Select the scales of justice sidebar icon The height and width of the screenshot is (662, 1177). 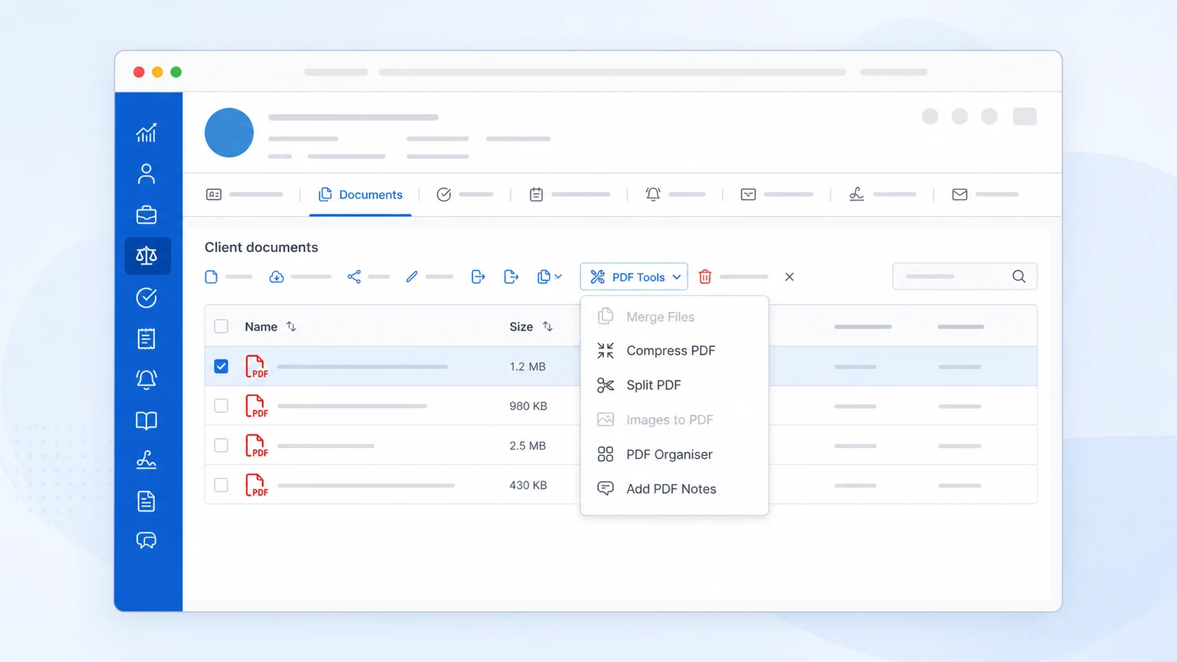(x=147, y=255)
